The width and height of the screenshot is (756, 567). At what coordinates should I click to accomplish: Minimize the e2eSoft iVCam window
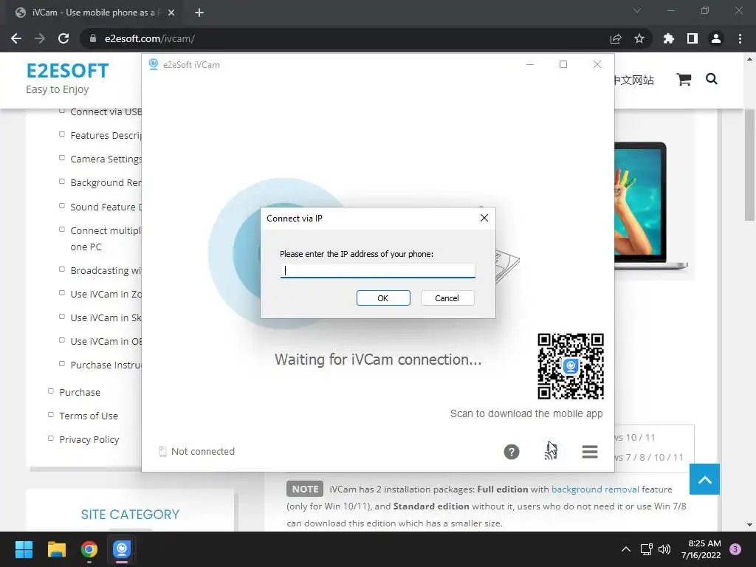tap(530, 64)
